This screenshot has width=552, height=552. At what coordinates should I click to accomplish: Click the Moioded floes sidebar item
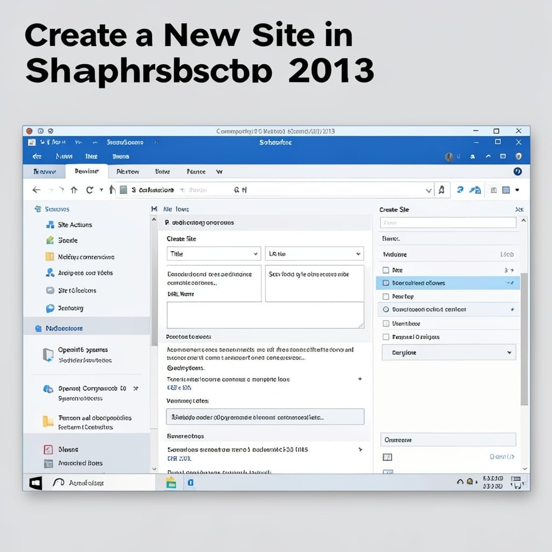(80, 463)
